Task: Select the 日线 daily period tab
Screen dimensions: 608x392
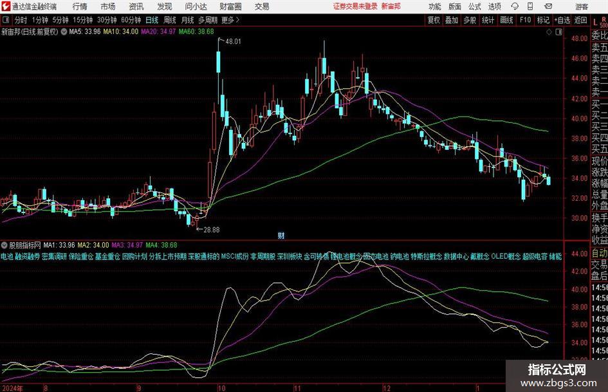Action: pyautogui.click(x=152, y=20)
